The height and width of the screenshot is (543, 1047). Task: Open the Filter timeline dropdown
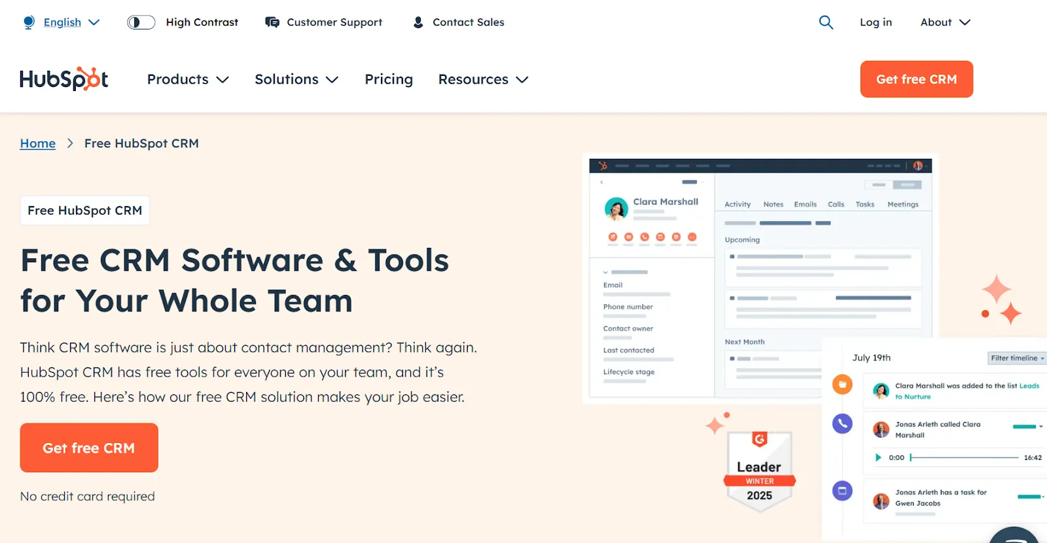1016,358
